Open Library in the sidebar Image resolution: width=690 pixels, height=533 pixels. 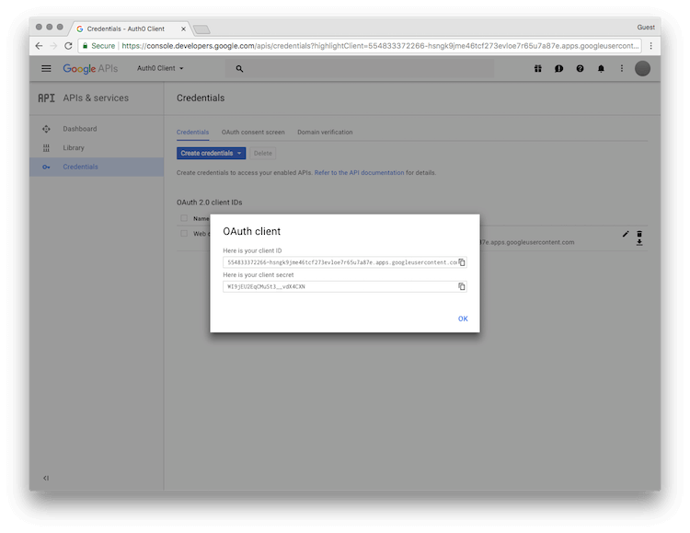click(x=74, y=147)
